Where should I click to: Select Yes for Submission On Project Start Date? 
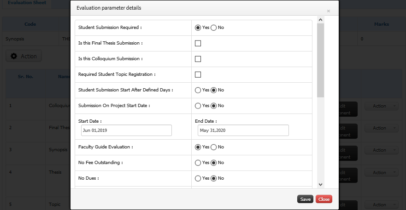[x=198, y=106]
